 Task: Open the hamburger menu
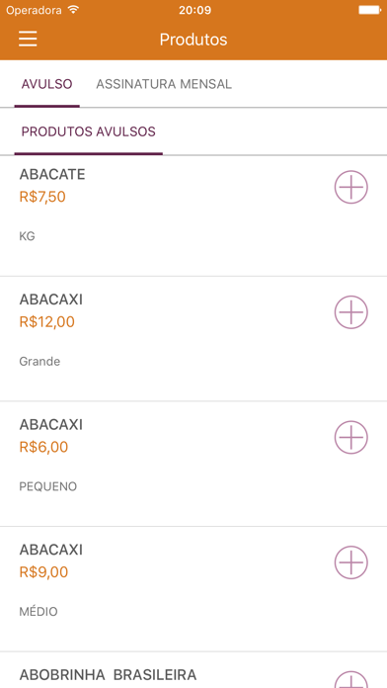[28, 39]
